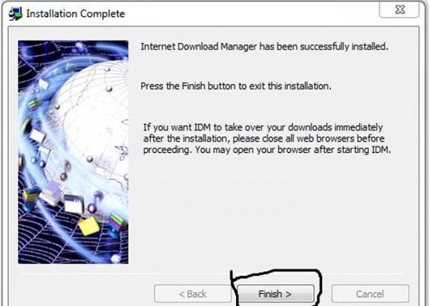Click the "successfully installed" message line
429x306 pixels.
click(265, 46)
